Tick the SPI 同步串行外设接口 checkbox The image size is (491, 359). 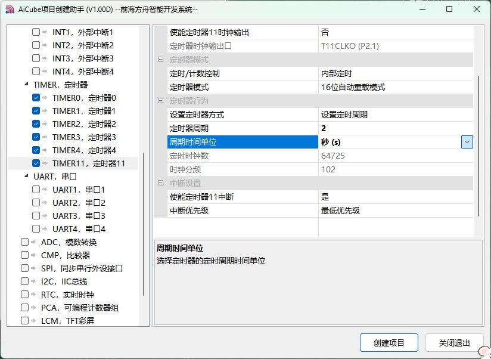(25, 268)
